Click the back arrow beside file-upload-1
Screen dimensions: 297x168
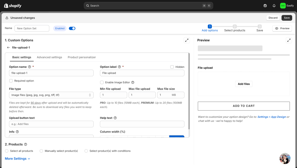point(8,48)
